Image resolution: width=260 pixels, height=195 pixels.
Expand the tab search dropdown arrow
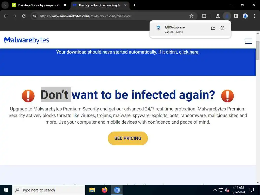coord(5,5)
